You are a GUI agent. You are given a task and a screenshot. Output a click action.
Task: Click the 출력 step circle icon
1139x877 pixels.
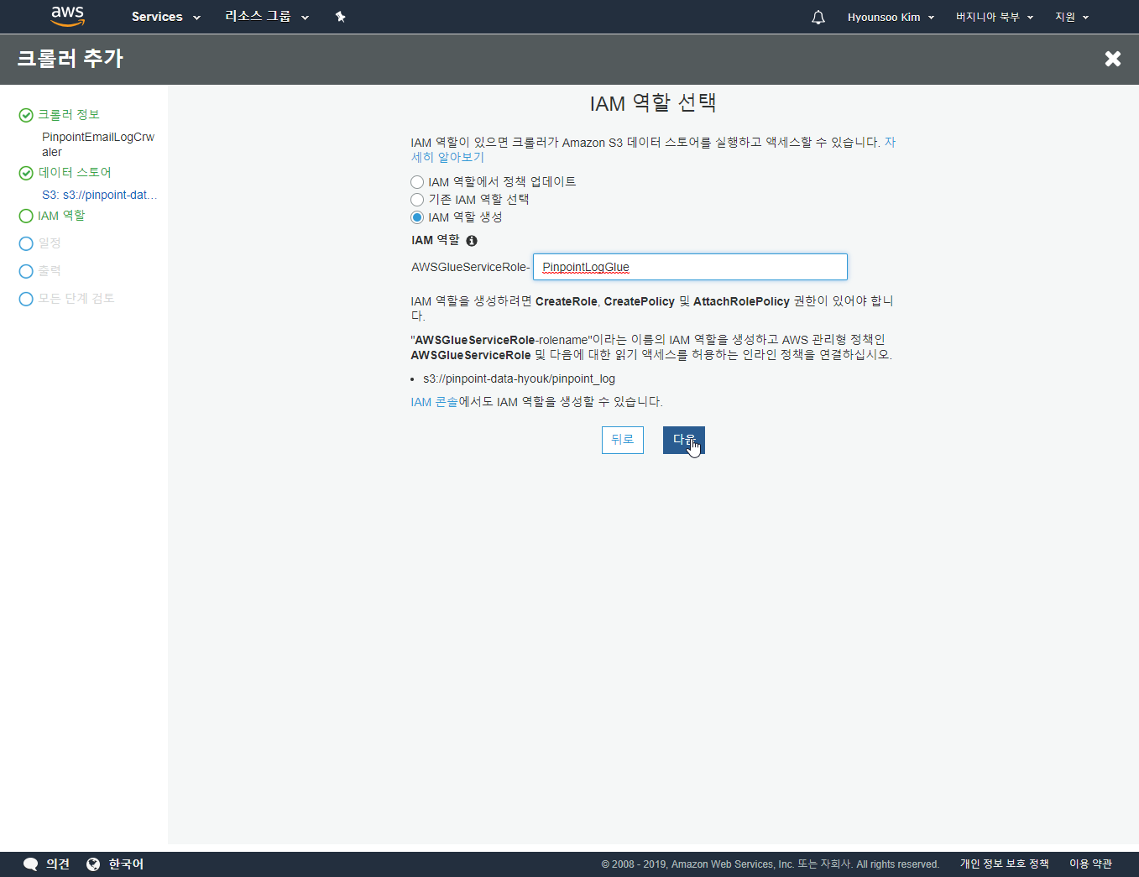pyautogui.click(x=26, y=271)
